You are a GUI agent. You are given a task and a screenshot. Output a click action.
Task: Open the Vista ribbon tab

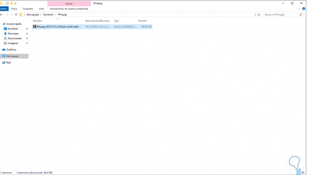click(x=41, y=9)
